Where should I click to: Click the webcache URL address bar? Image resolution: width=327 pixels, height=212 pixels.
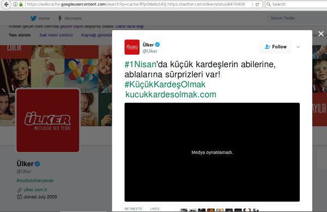click(136, 4)
